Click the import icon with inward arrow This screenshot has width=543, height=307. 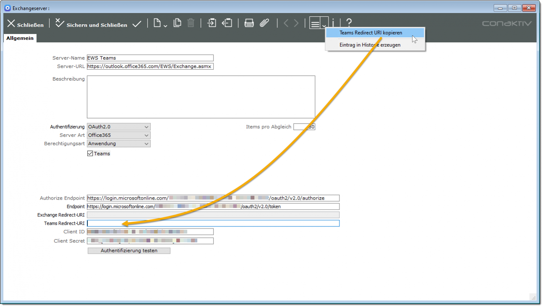[x=212, y=23]
